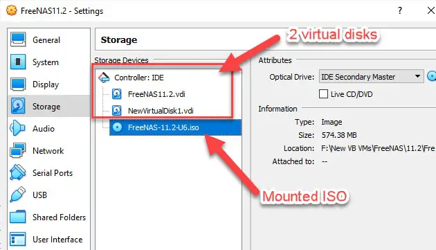Open the General settings icon

click(18, 39)
